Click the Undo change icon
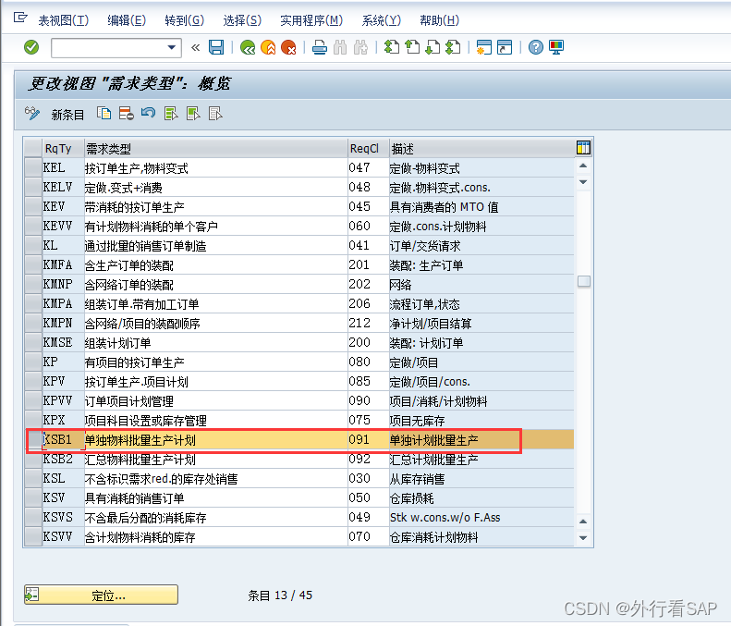Image resolution: width=731 pixels, height=626 pixels. (x=148, y=114)
